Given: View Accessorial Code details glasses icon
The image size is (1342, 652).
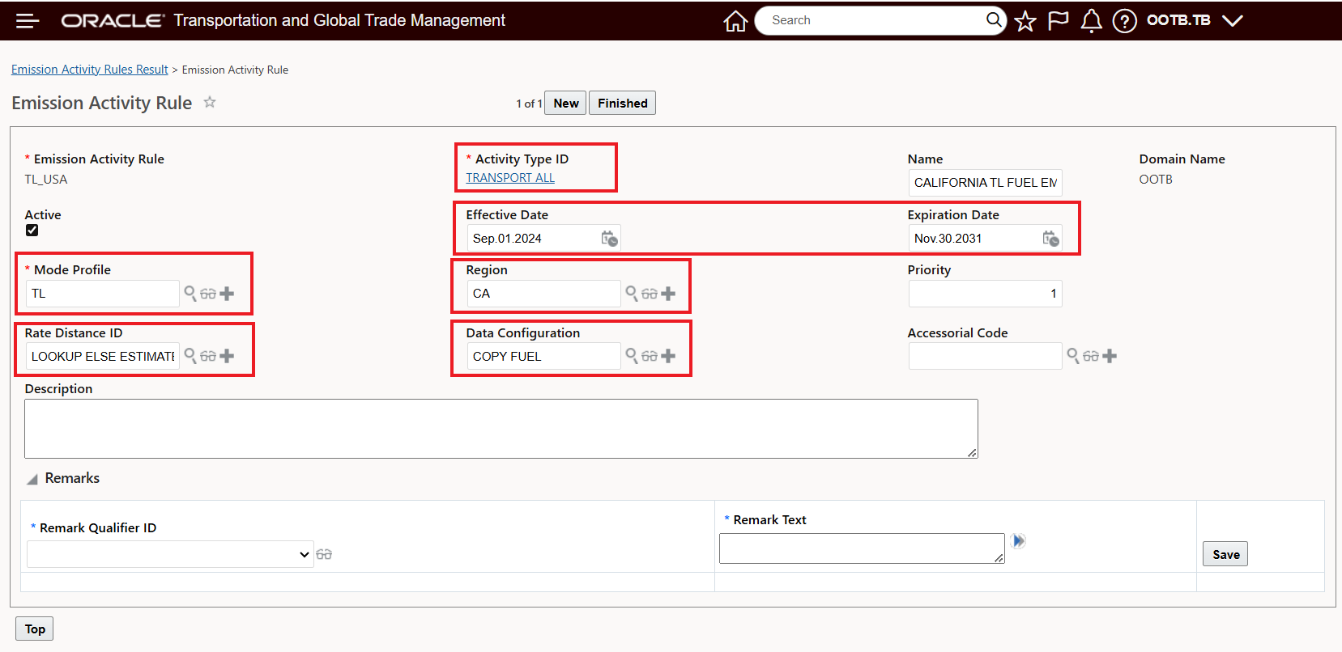Looking at the screenshot, I should 1091,356.
